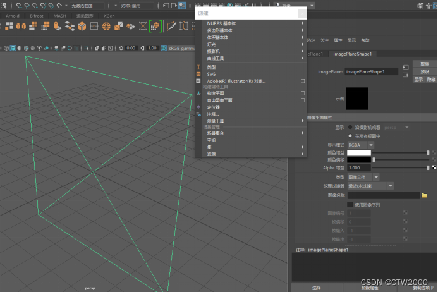Open the RGBA display mode dropdown
Screen dimensions: 438x292
360,145
